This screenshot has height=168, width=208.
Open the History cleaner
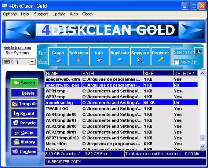[25, 142]
